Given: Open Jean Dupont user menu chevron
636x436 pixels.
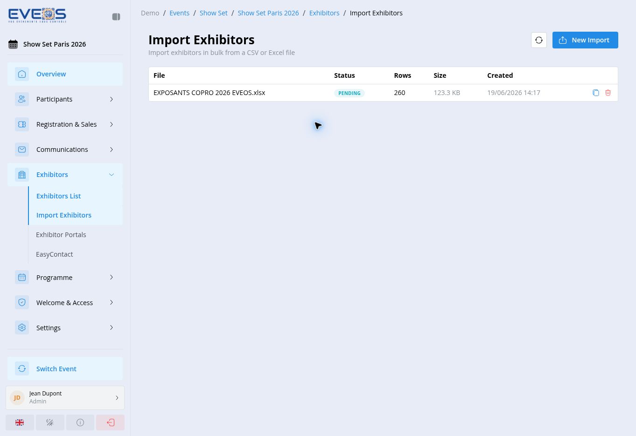Looking at the screenshot, I should [x=117, y=398].
